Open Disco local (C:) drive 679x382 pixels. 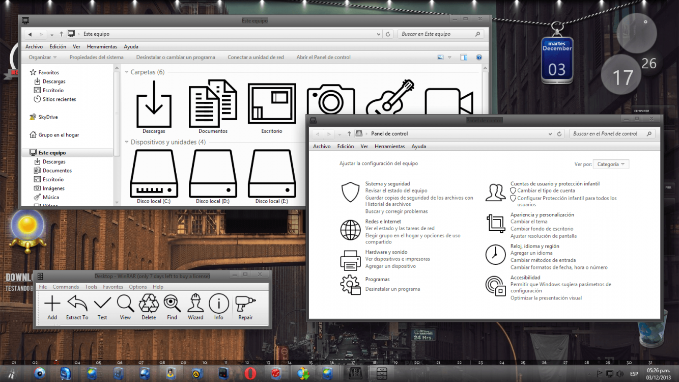tap(154, 175)
